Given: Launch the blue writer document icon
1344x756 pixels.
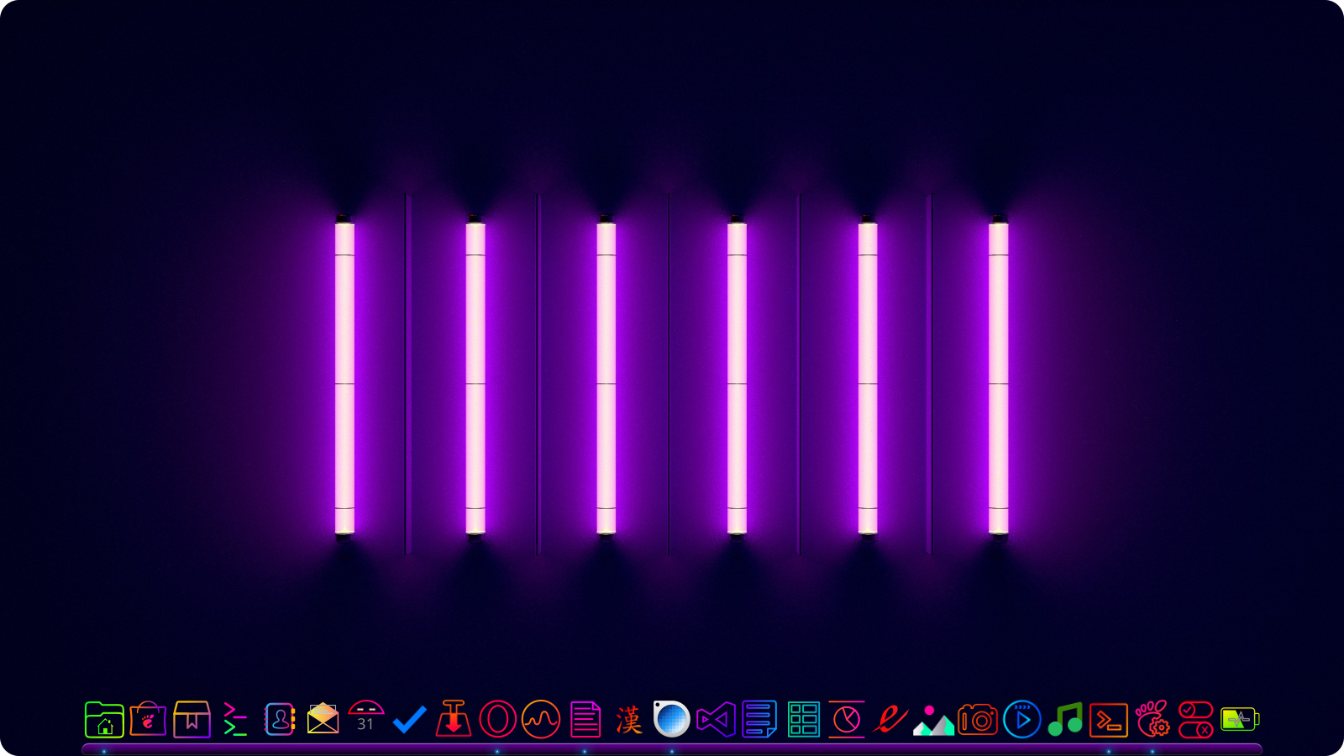Looking at the screenshot, I should click(x=759, y=720).
